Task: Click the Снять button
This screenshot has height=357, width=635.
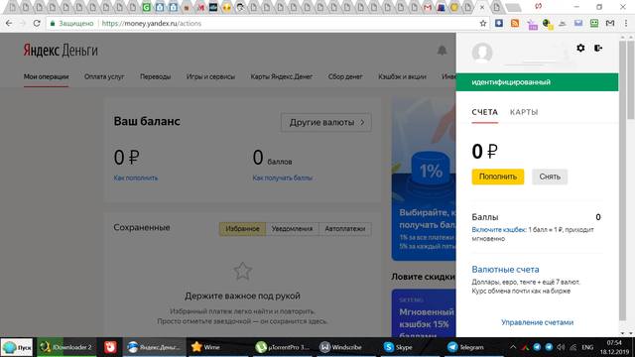Action: [x=550, y=177]
